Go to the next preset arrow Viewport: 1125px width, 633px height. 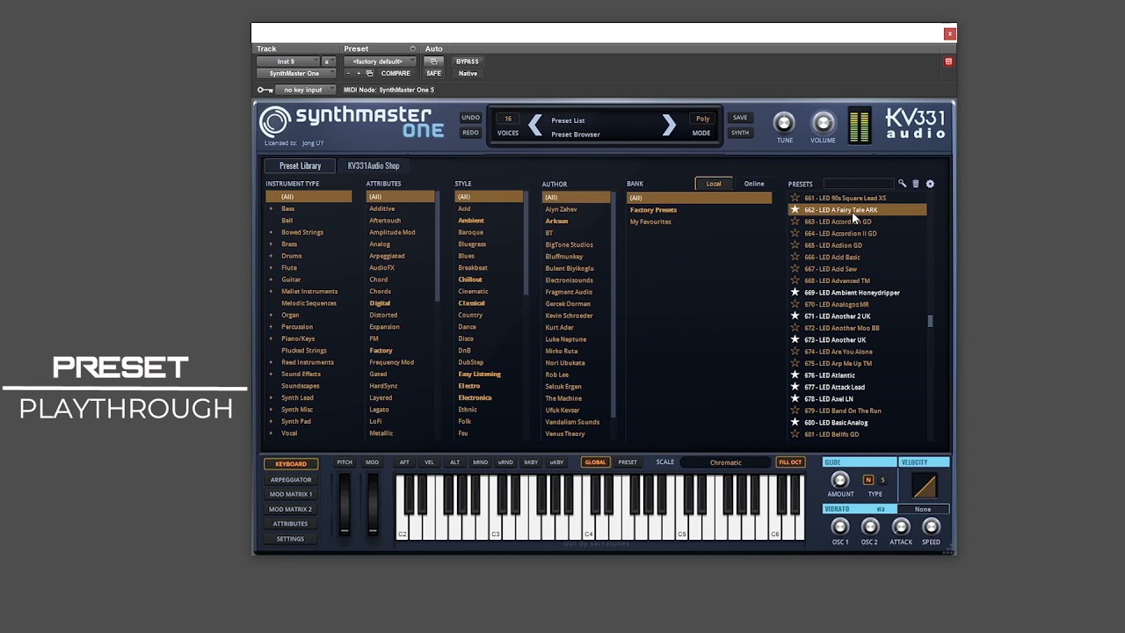click(x=669, y=126)
